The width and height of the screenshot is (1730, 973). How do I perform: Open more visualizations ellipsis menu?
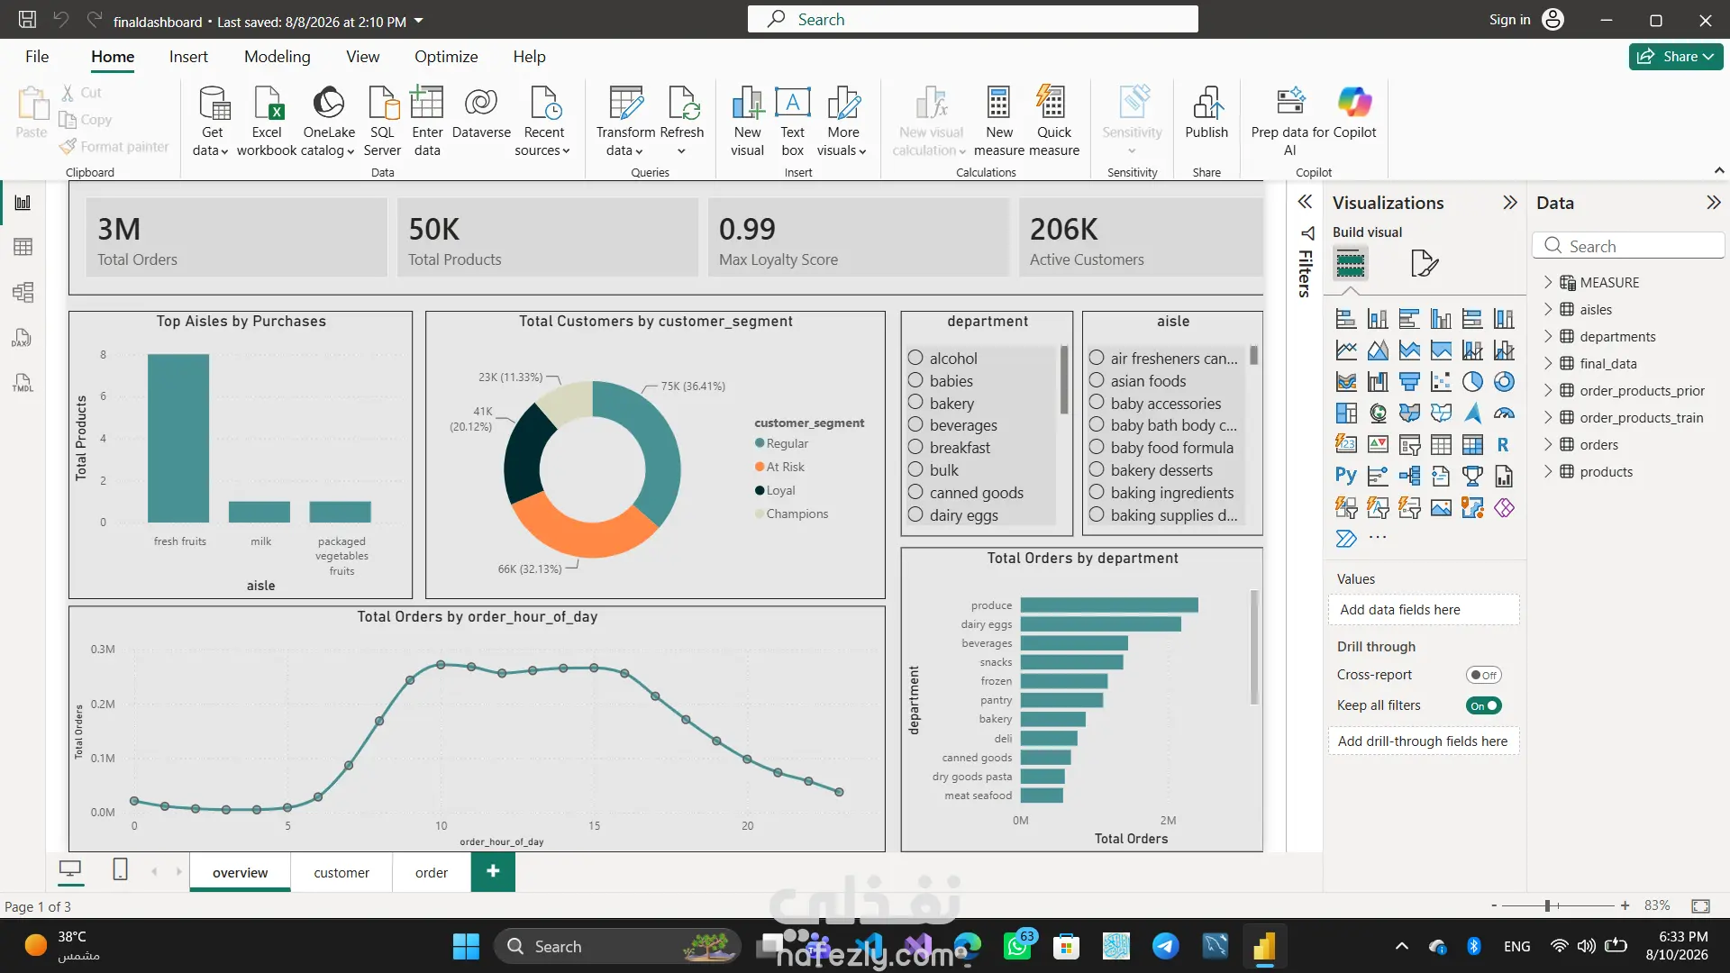pyautogui.click(x=1378, y=538)
